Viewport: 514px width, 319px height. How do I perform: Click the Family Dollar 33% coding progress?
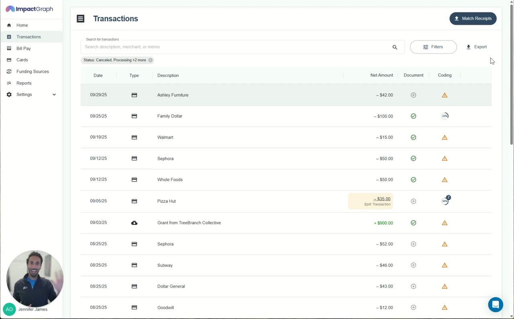click(445, 116)
